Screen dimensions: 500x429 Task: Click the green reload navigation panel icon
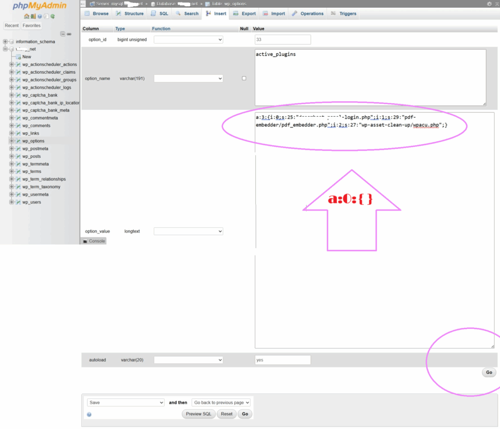53,16
